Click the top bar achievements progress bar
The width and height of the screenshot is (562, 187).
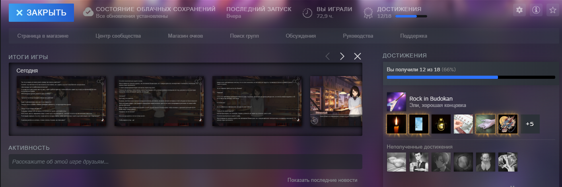(411, 16)
